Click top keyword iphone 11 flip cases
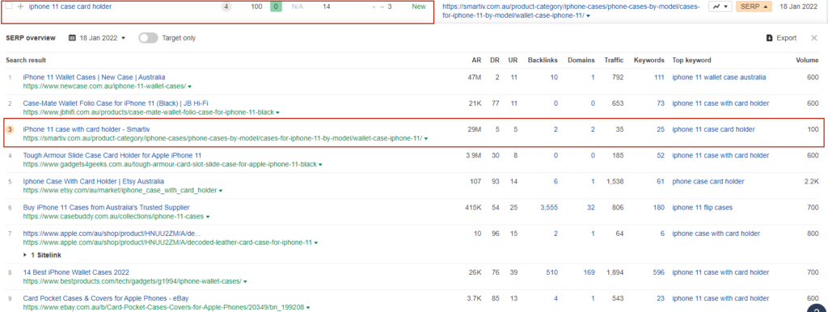Screen dimensions: 828x312 point(703,208)
